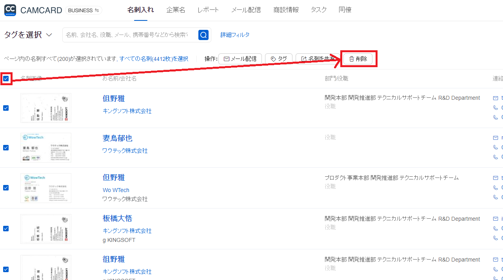
Task: Open the 徂野雅 card image
Action: [46, 267]
